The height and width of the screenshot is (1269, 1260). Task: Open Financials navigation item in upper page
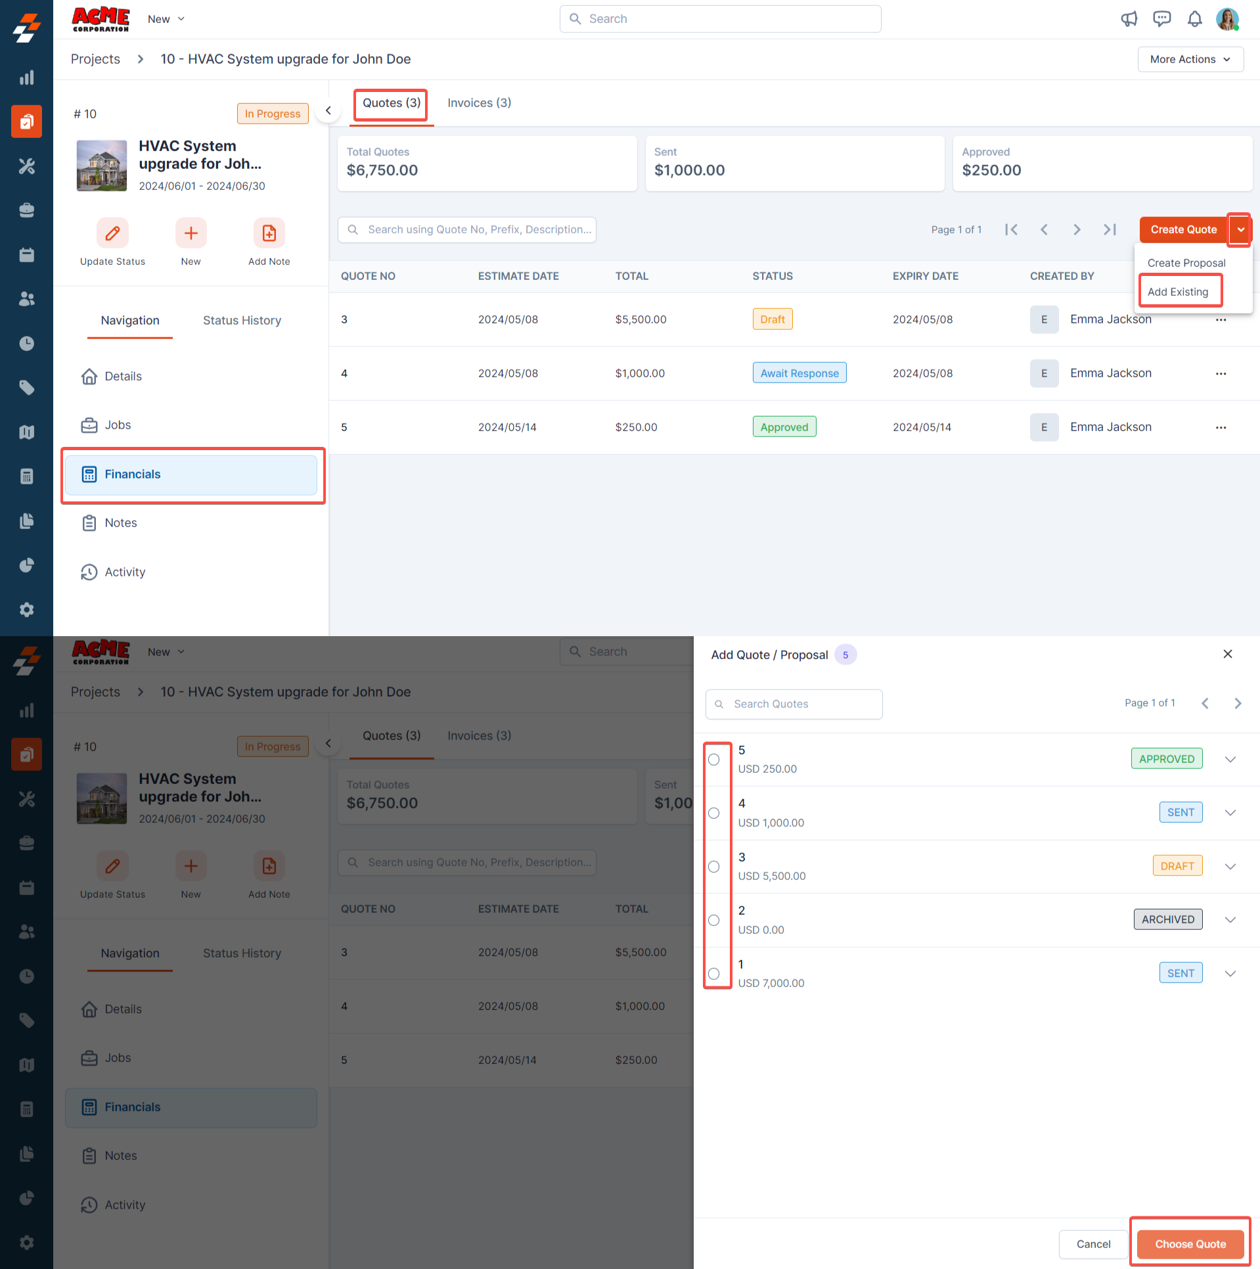coord(191,474)
